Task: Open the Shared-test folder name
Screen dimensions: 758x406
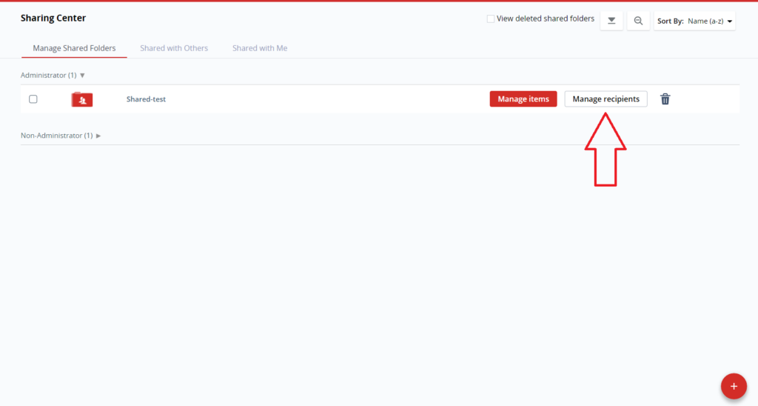Action: pyautogui.click(x=146, y=99)
